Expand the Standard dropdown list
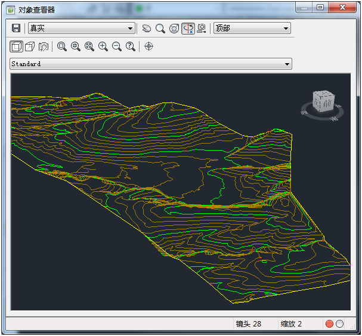 150,64
